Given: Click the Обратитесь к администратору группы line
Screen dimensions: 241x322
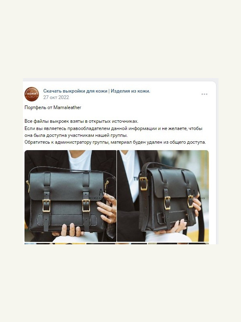Looking at the screenshot, I should pyautogui.click(x=115, y=142).
